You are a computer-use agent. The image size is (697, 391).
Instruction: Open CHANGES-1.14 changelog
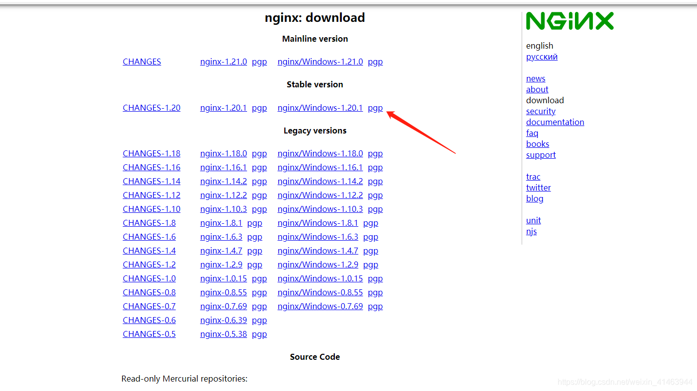(x=152, y=181)
